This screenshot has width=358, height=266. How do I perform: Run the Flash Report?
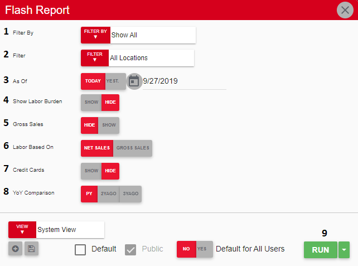[x=321, y=250]
